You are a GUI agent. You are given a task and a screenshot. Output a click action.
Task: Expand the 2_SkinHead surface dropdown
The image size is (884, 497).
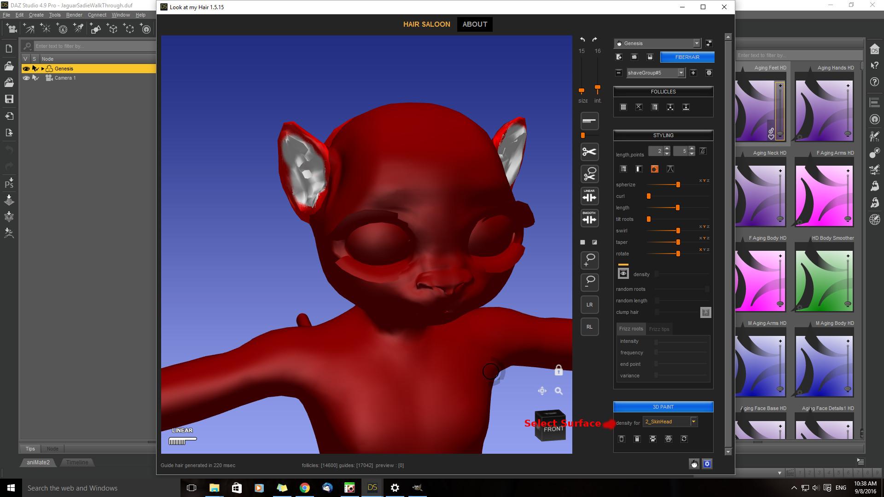coord(693,422)
